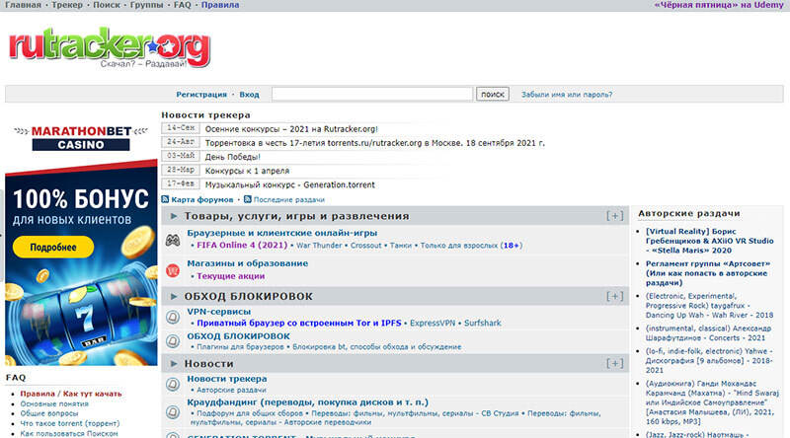Click the rutracker.org logo

110,48
